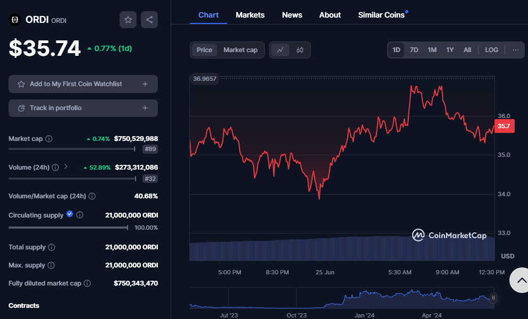528x319 pixels.
Task: Switch to candlestick chart icon
Action: coord(300,50)
